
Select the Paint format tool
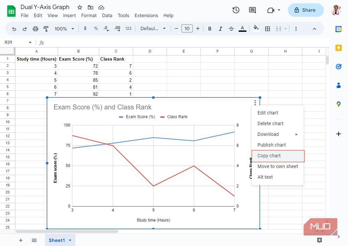pos(46,28)
